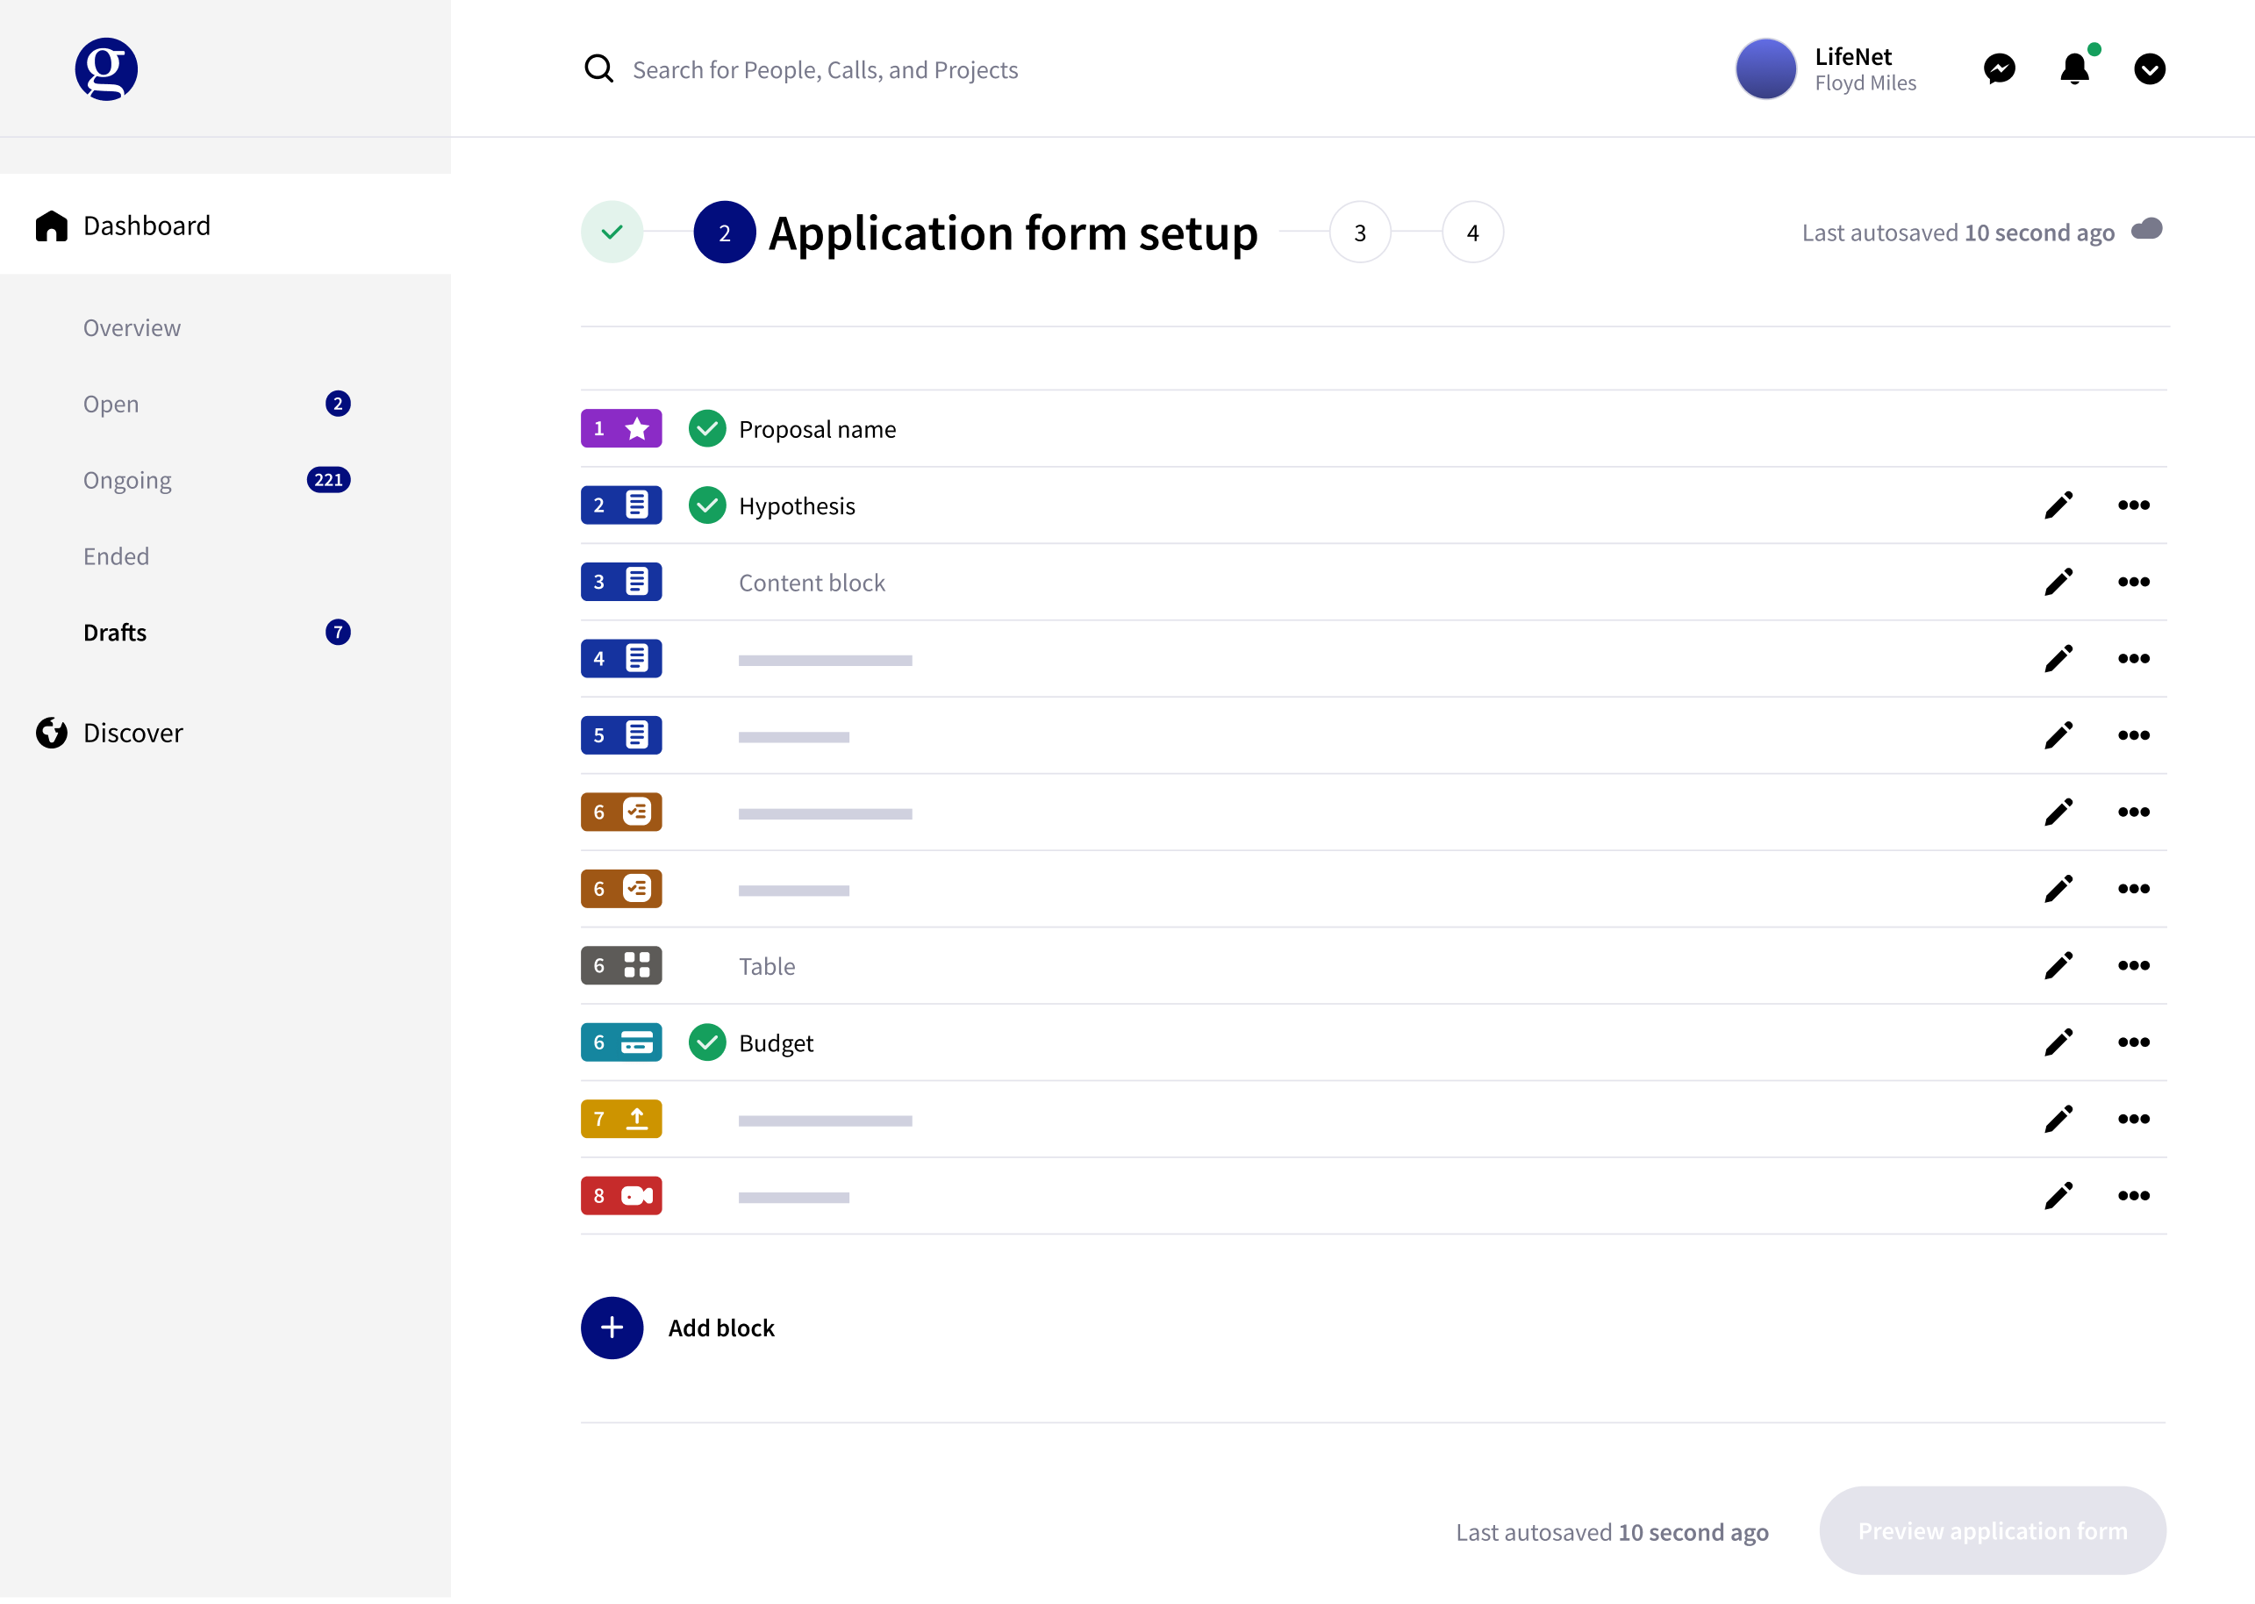Click the red video block icon numbered 8

point(621,1196)
